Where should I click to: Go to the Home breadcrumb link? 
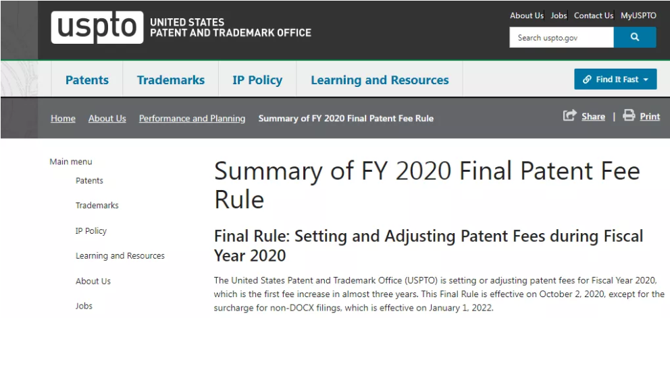click(x=63, y=119)
